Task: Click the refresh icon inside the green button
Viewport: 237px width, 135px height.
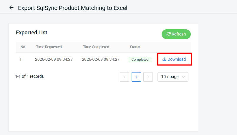Action: (x=169, y=34)
